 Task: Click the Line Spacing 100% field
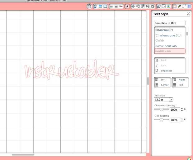coord(175,120)
